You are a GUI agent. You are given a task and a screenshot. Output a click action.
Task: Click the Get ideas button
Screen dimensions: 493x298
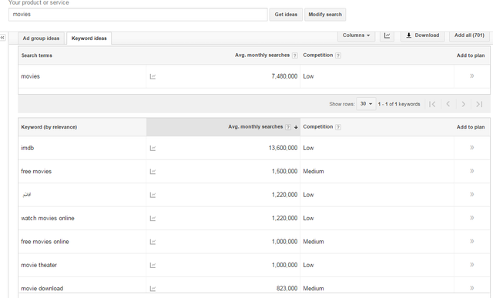point(286,15)
